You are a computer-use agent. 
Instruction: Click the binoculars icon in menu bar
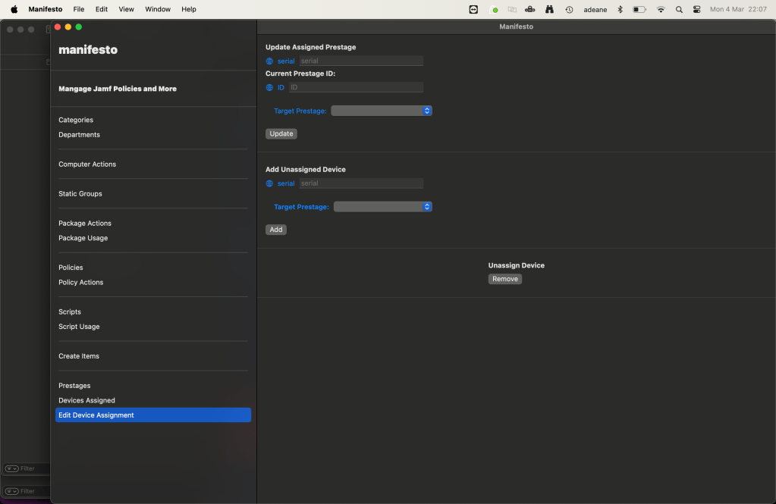click(549, 9)
